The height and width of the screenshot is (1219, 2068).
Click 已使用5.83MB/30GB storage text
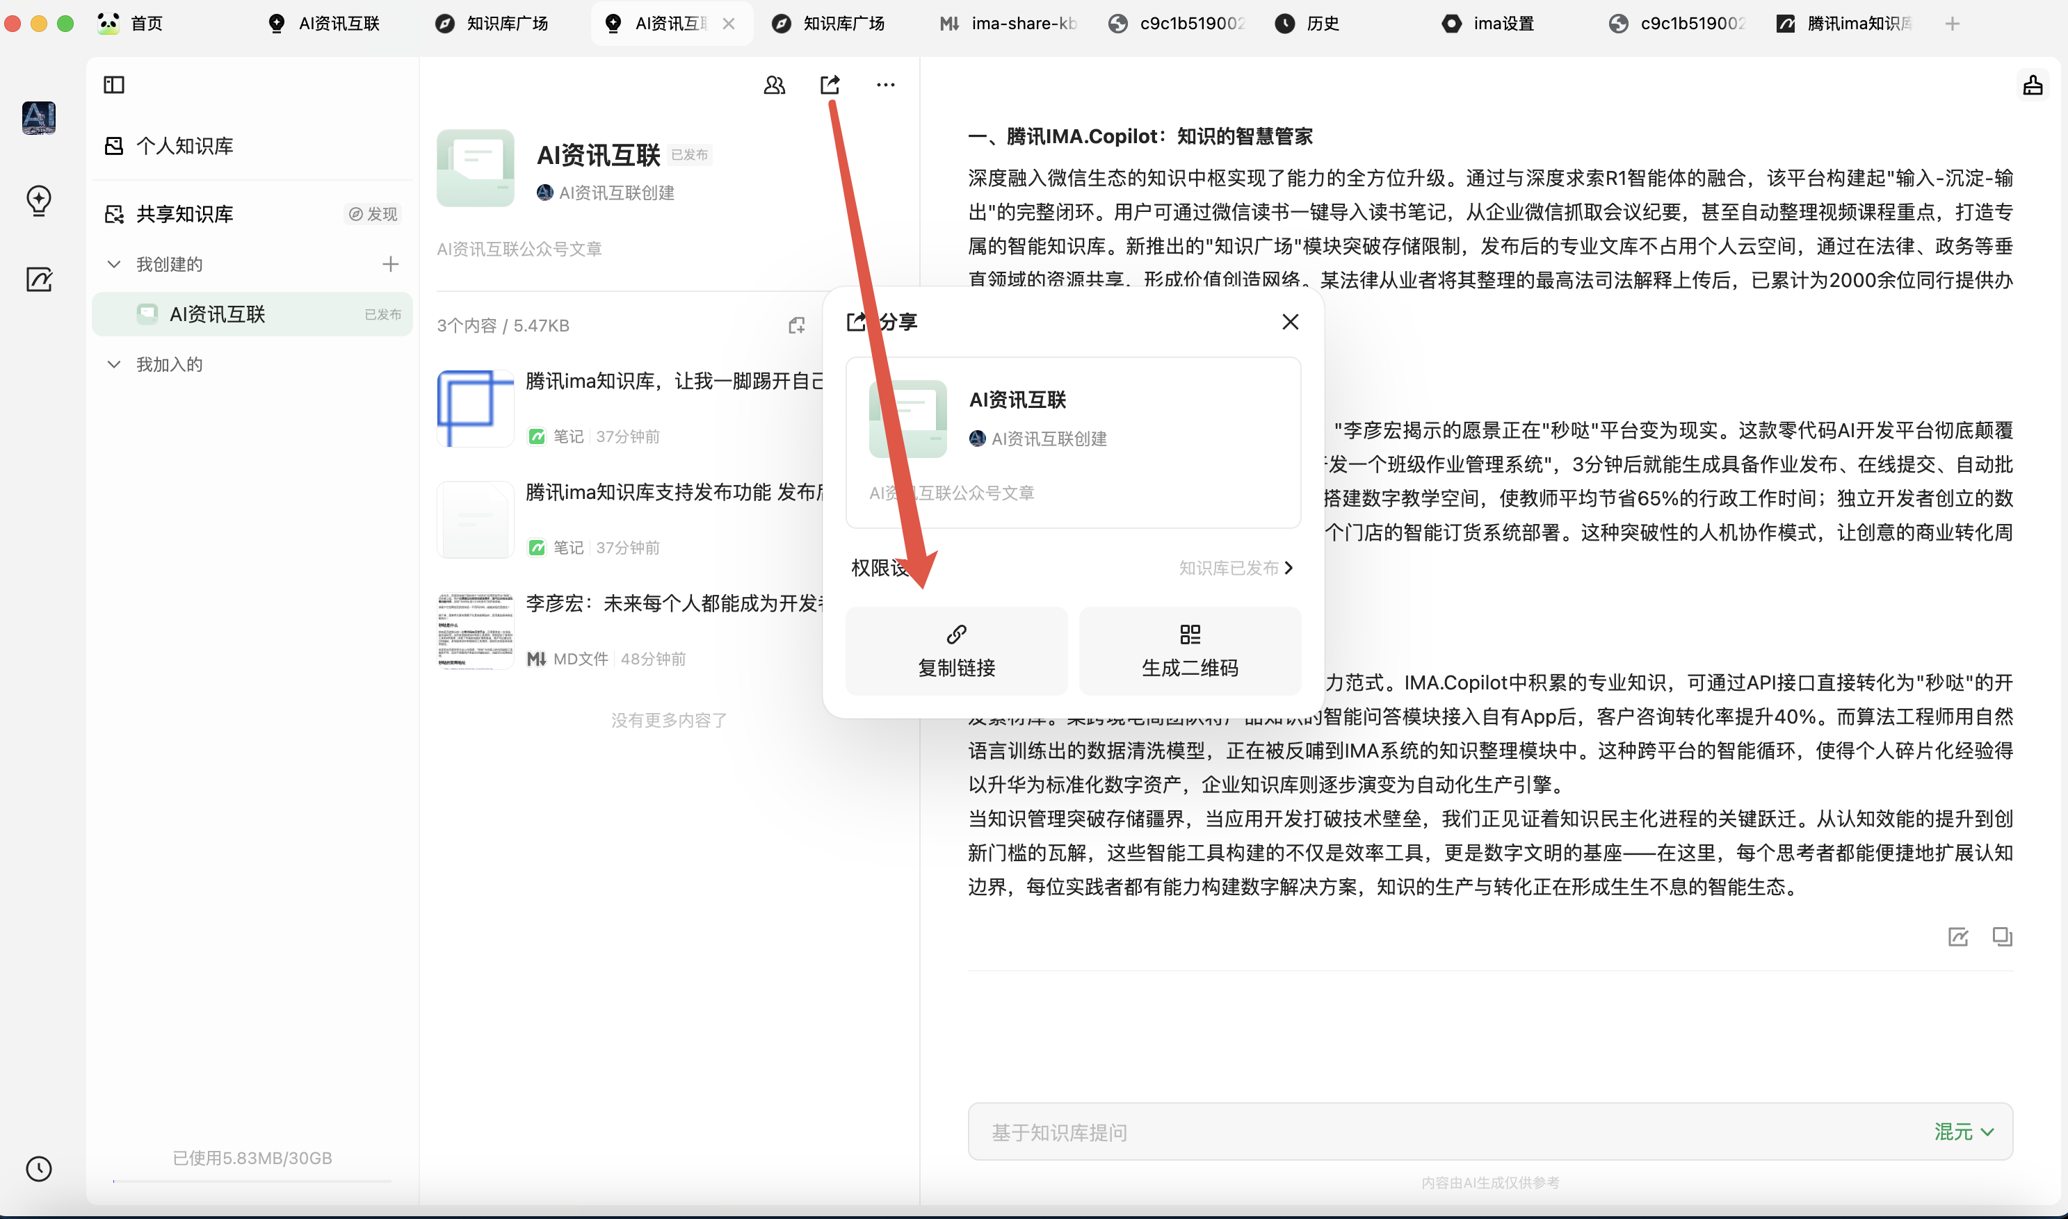coord(252,1157)
